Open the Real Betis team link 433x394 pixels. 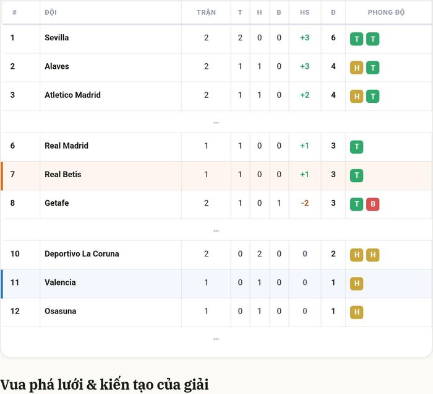63,175
